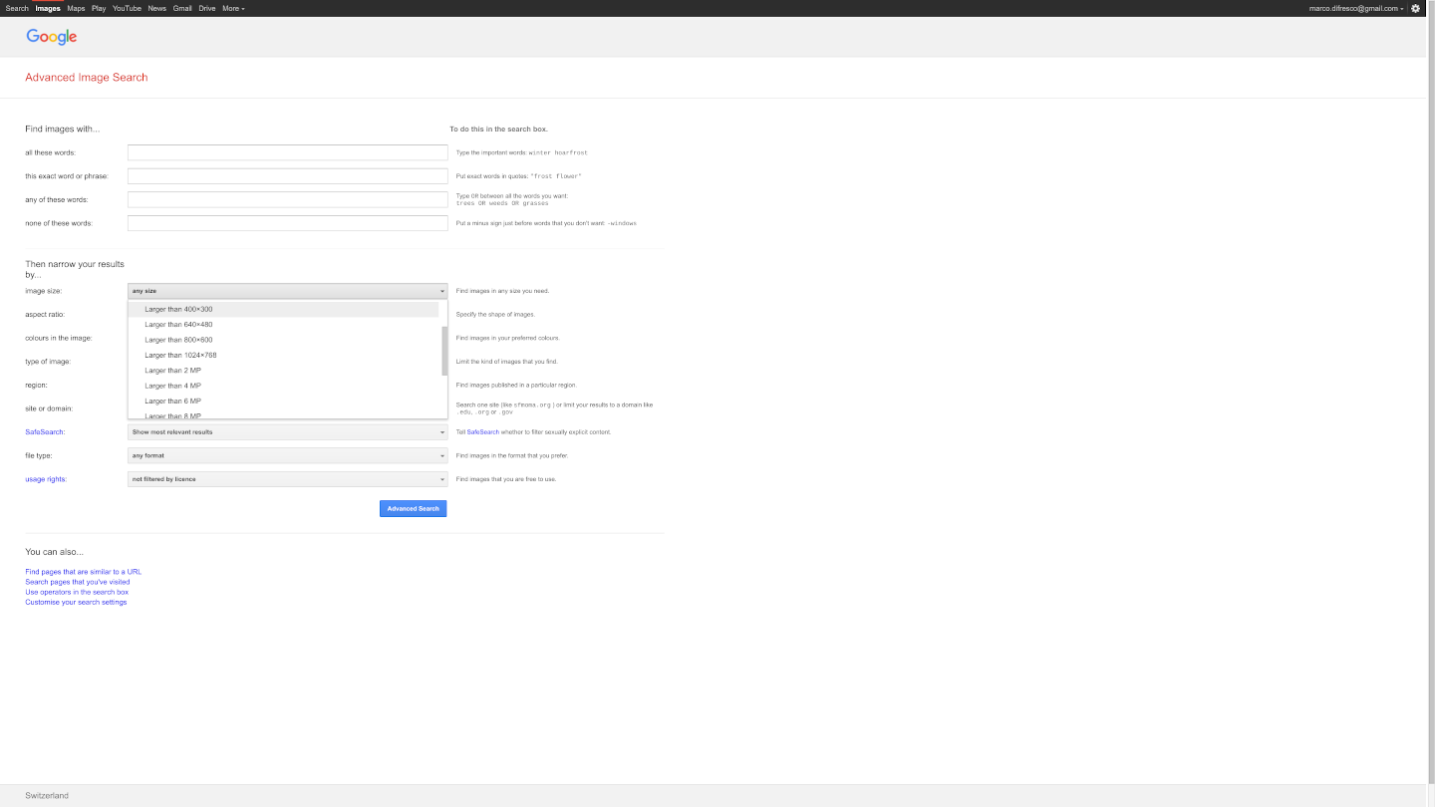1435x807 pixels.
Task: Click 'Find images with...' heading text
Action: tap(63, 129)
